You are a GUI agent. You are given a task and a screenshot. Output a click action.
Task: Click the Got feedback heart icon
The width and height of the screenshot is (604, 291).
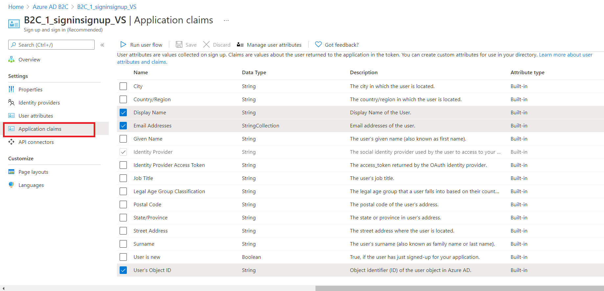(x=318, y=44)
